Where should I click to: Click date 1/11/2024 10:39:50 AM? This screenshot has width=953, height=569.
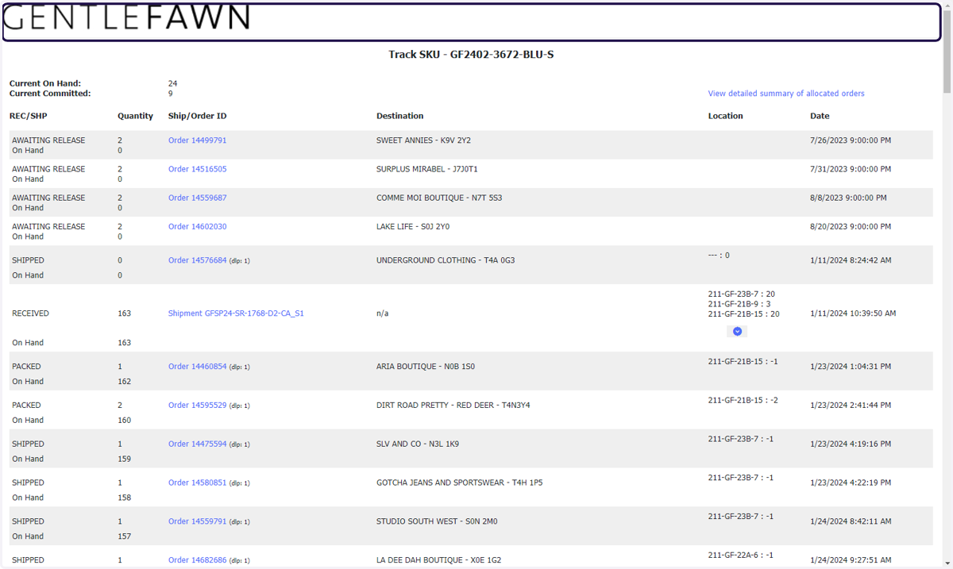click(853, 313)
